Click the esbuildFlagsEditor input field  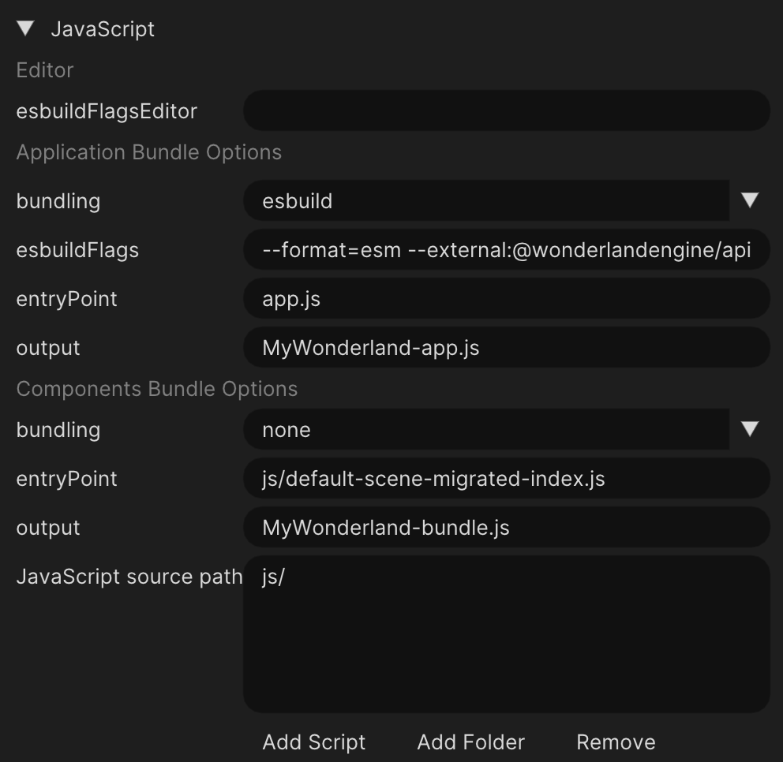pyautogui.click(x=505, y=110)
